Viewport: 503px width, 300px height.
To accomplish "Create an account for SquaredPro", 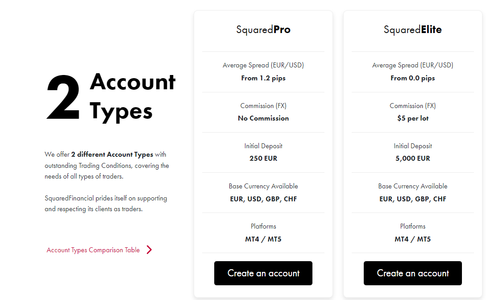I will (263, 273).
